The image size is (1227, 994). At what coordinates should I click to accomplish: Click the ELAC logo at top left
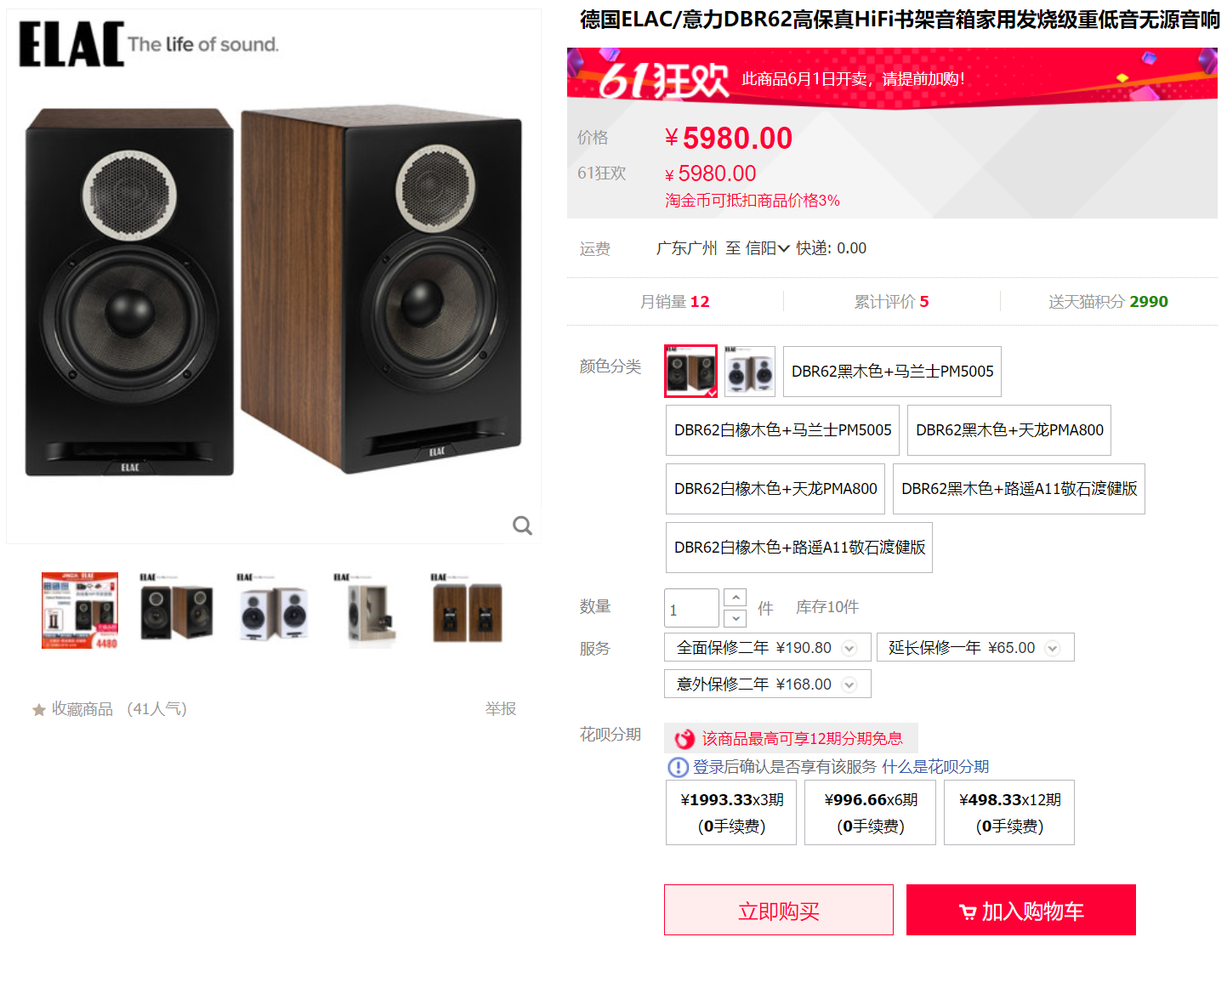tap(71, 44)
